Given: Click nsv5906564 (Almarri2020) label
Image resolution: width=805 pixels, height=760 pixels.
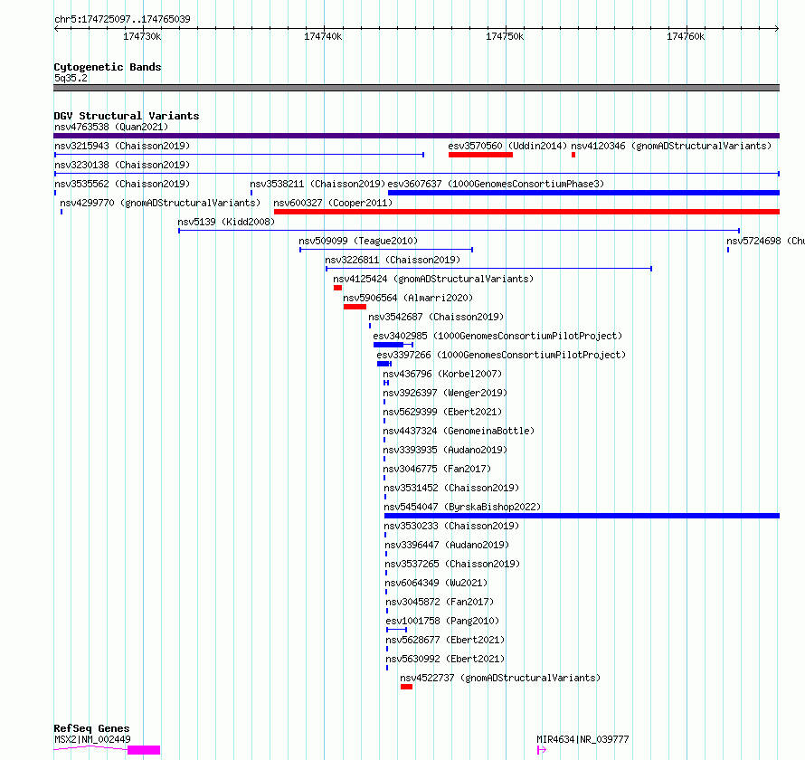Looking at the screenshot, I should (x=408, y=298).
